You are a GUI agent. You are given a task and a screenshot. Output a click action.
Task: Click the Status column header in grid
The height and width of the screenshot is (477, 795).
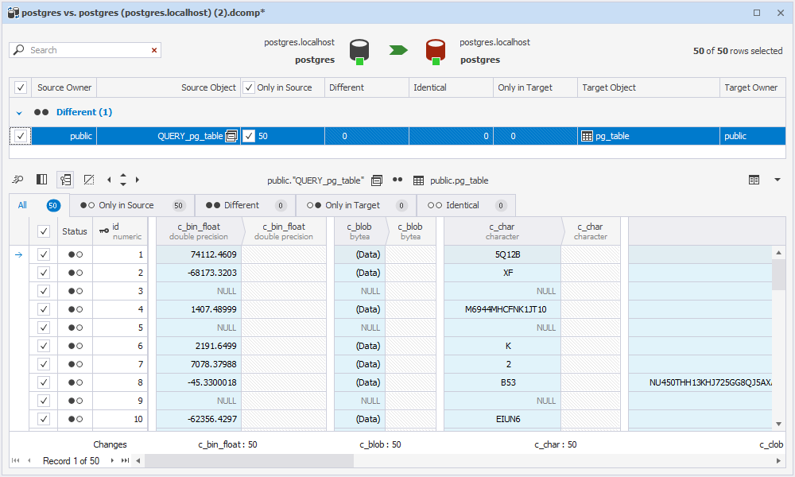pos(75,231)
